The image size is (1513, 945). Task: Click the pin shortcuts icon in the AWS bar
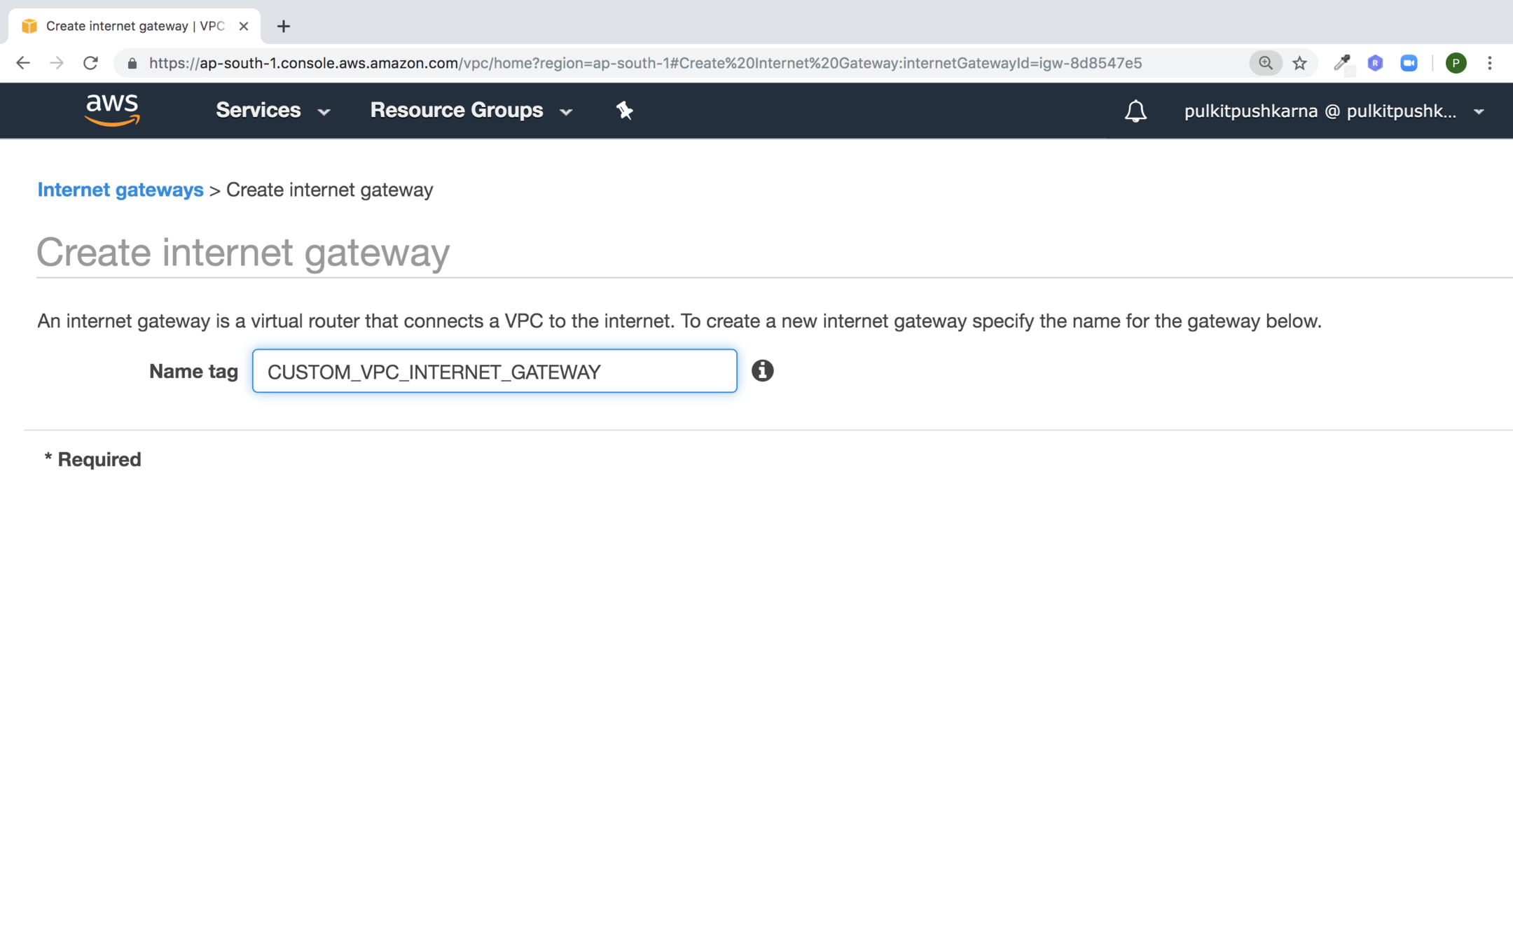[624, 111]
